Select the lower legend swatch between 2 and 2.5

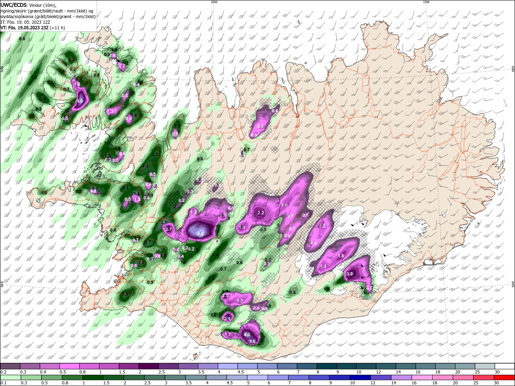click(x=134, y=378)
